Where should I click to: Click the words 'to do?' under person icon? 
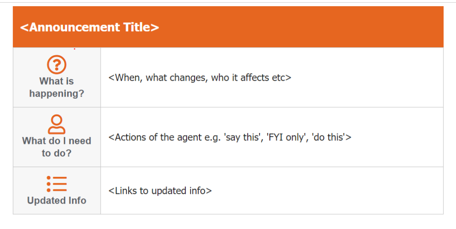point(57,153)
